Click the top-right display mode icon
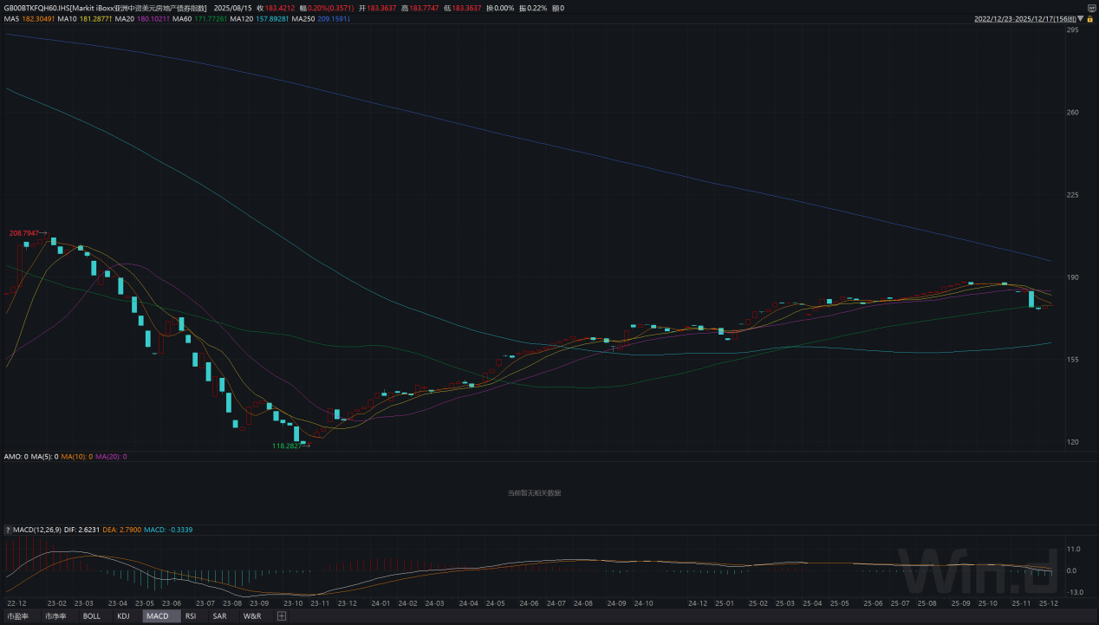Screen dimensions: 1099x625 point(1091,8)
